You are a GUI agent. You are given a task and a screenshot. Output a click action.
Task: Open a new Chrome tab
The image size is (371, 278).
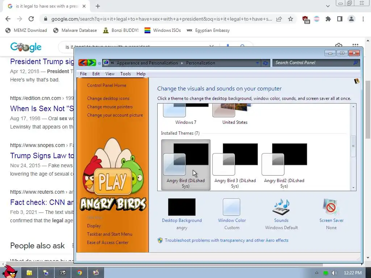point(98,6)
